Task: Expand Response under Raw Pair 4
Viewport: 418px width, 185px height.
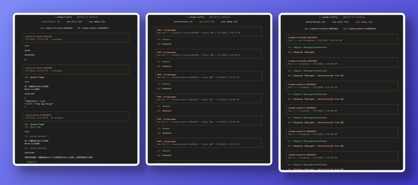Action: [164, 111]
